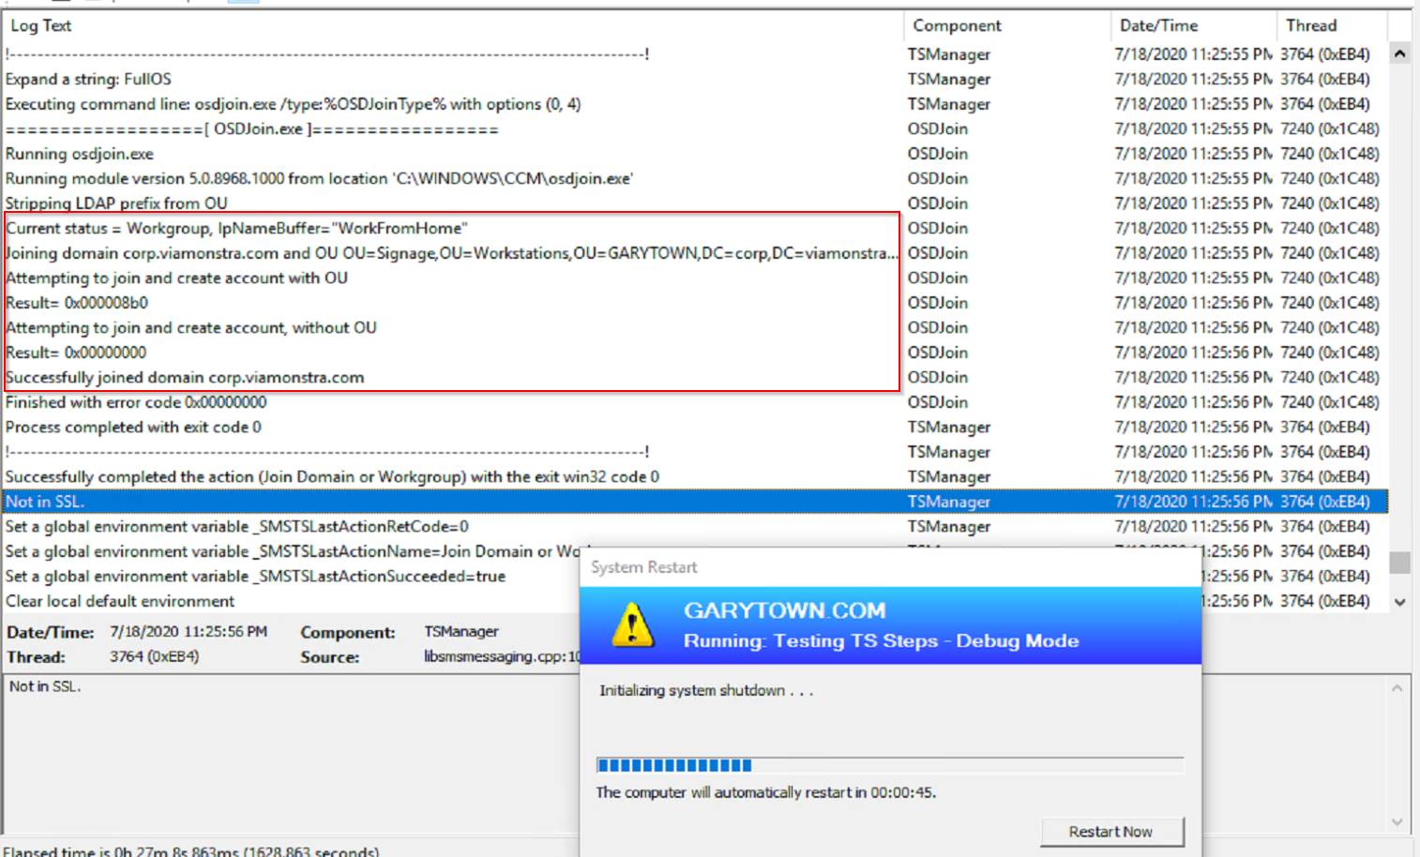Image resolution: width=1420 pixels, height=857 pixels.
Task: Click the log list scrollbar thumb
Action: (1399, 562)
